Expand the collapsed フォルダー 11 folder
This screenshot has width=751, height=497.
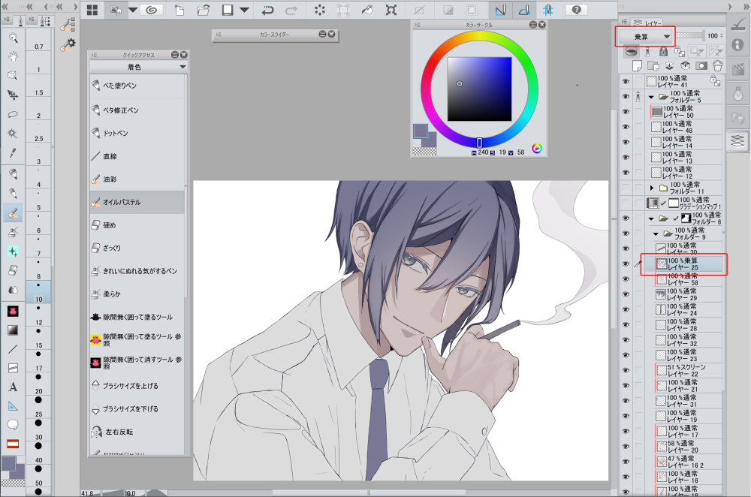(652, 187)
